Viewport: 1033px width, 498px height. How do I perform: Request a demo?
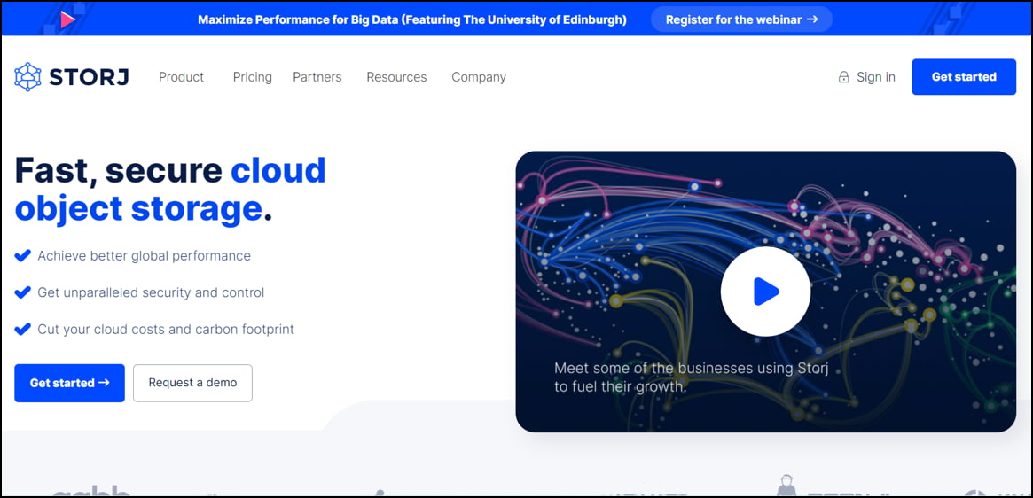click(x=192, y=383)
